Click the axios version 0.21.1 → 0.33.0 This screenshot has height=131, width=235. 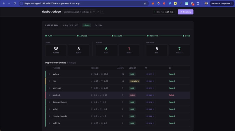tap(100, 74)
